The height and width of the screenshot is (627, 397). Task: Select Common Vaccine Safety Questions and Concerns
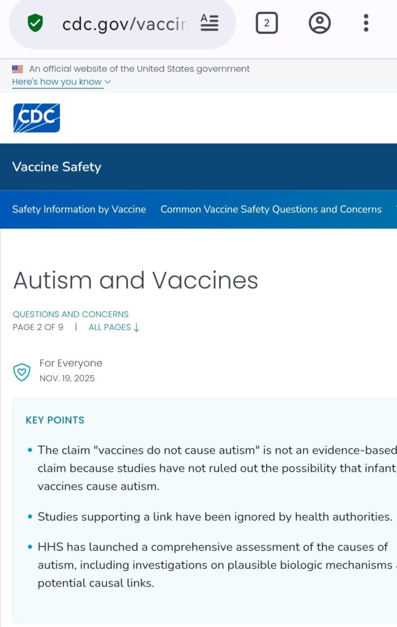271,209
